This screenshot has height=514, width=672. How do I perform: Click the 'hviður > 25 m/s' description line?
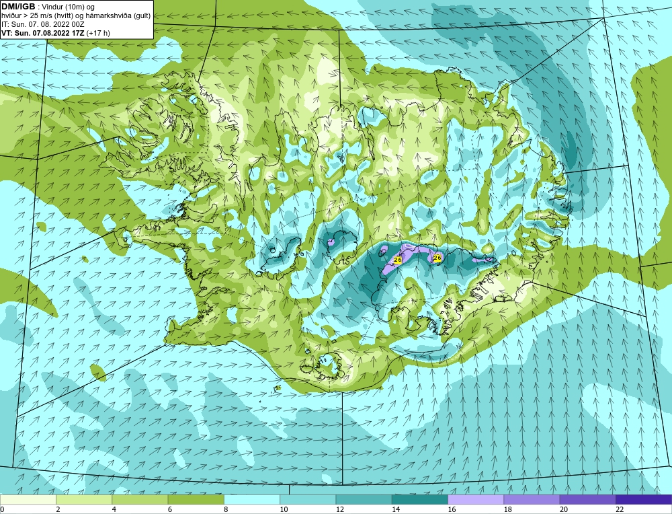coord(76,15)
